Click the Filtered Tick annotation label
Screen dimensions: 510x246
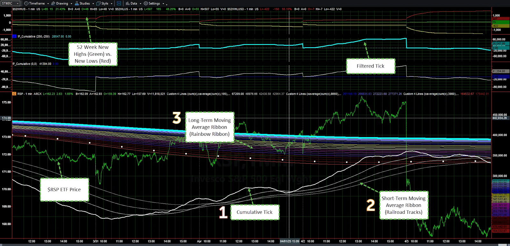[370, 66]
